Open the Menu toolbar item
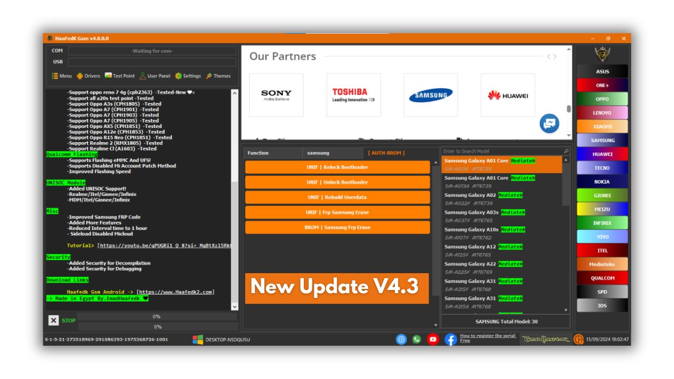The height and width of the screenshot is (379, 674). click(62, 76)
